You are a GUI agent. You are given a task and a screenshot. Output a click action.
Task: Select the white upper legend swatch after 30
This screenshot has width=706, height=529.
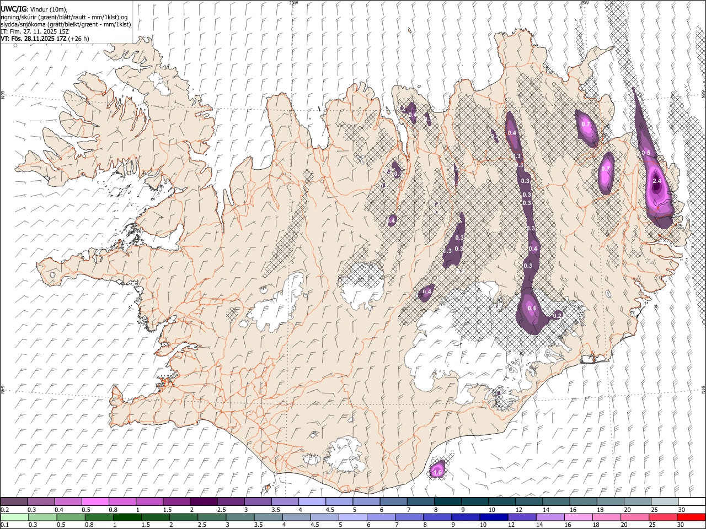click(x=692, y=501)
